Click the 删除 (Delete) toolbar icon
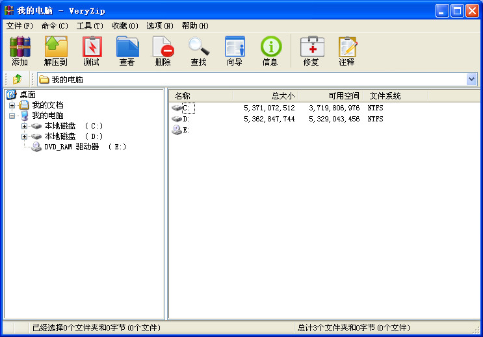The height and width of the screenshot is (337, 483). [x=163, y=47]
